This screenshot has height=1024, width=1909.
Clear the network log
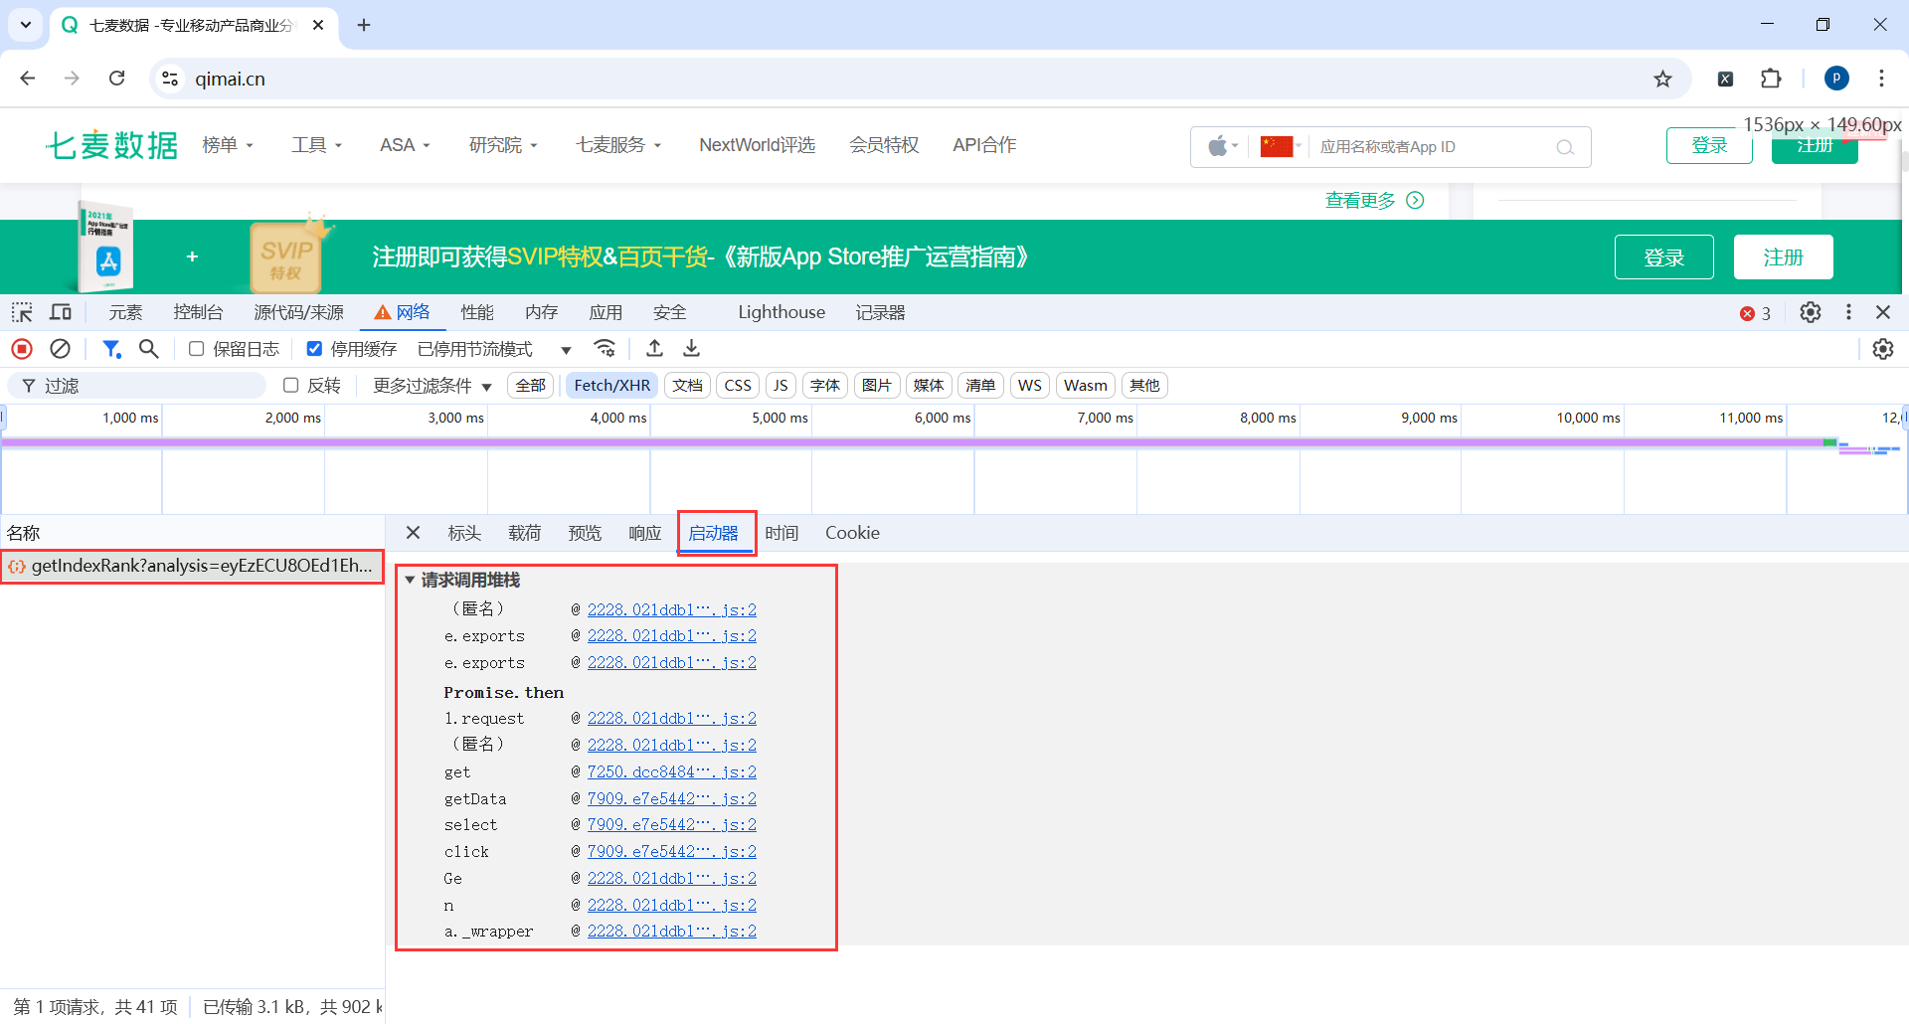pyautogui.click(x=61, y=349)
